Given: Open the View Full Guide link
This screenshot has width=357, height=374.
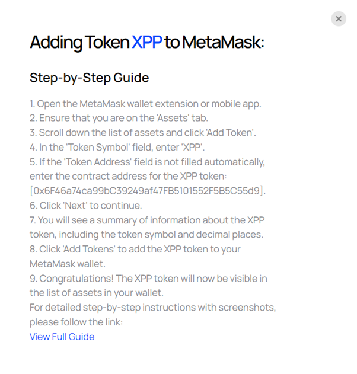Looking at the screenshot, I should click(x=62, y=337).
